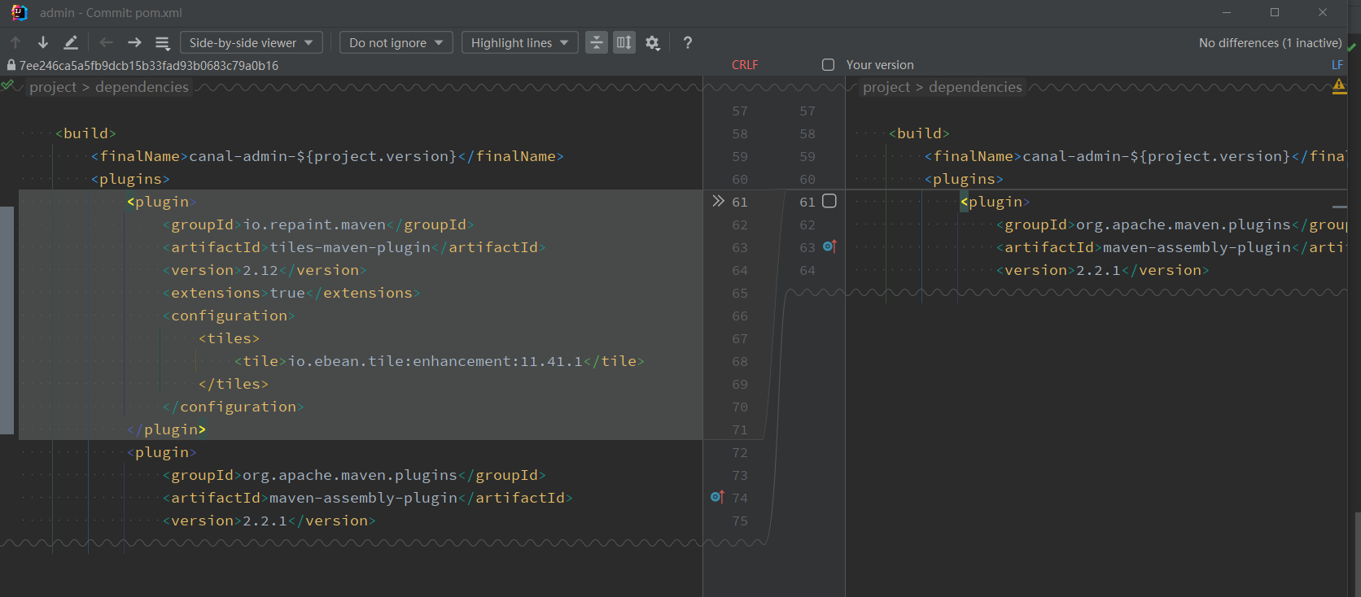Tick the include checkbox at line 61
Screen dimensions: 1361x597
[x=829, y=201]
